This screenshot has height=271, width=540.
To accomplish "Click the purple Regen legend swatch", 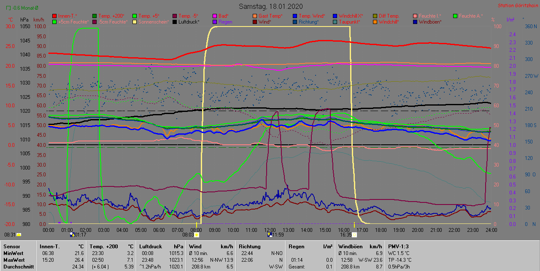I will pyautogui.click(x=215, y=21).
